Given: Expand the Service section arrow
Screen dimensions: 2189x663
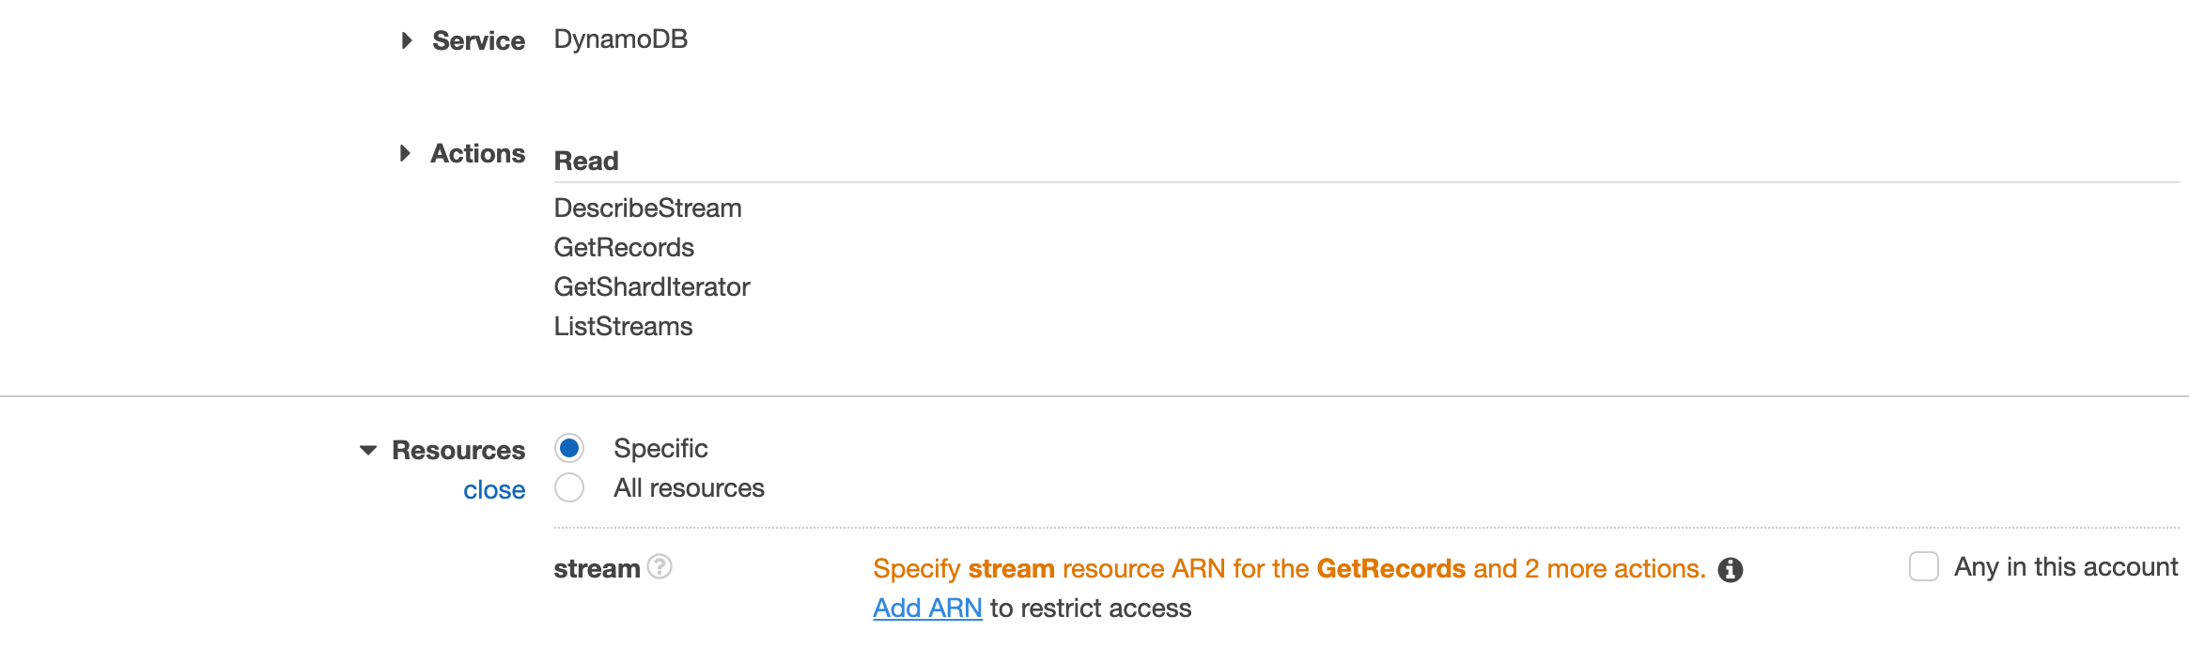Looking at the screenshot, I should tap(407, 40).
